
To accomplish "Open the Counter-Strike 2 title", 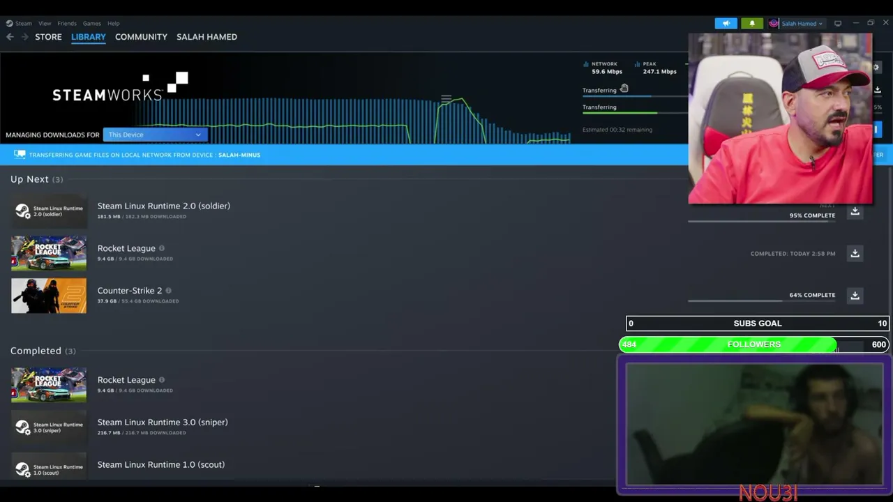I will (130, 291).
